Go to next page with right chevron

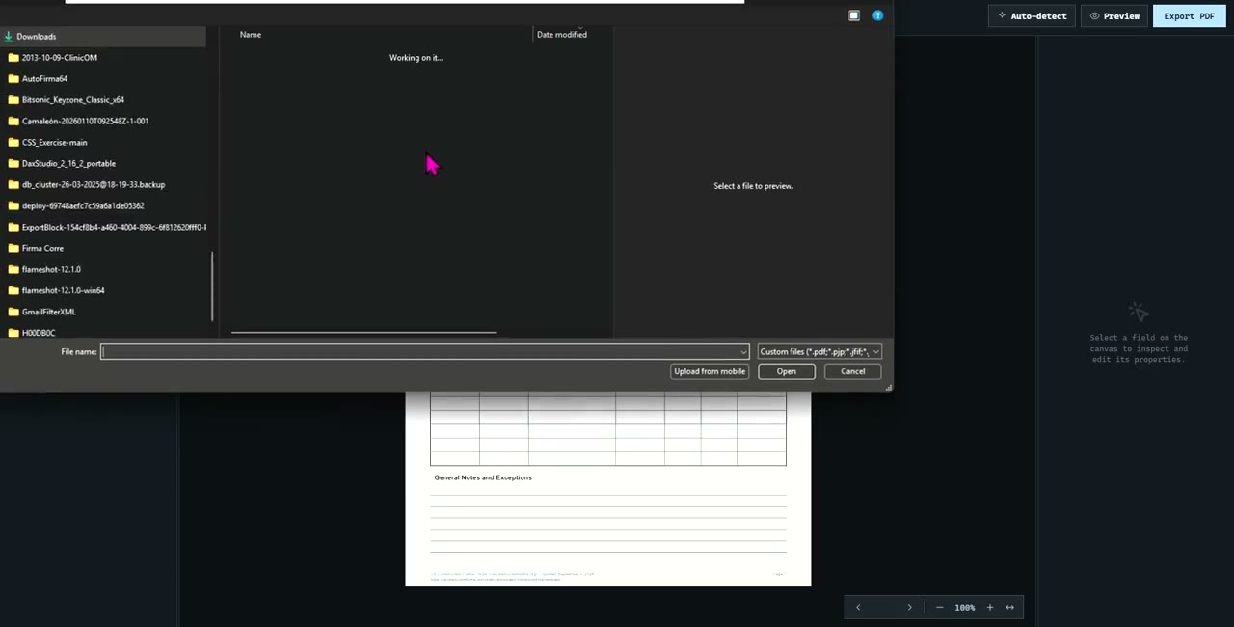coord(909,608)
